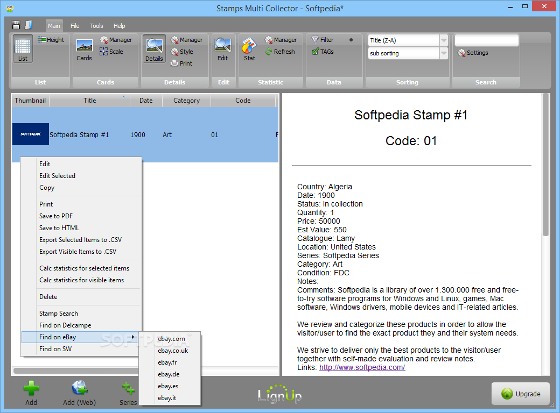
Task: Expand the sub sorting dropdown
Action: point(444,53)
